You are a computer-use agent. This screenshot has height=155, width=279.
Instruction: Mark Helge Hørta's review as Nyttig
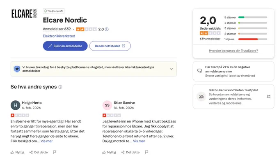tap(17, 152)
